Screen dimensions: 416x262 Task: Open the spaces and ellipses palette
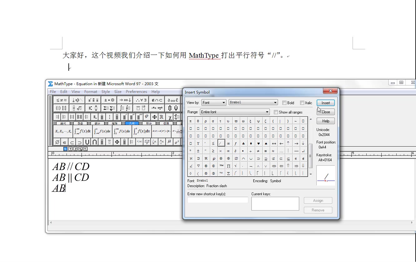pos(77,100)
